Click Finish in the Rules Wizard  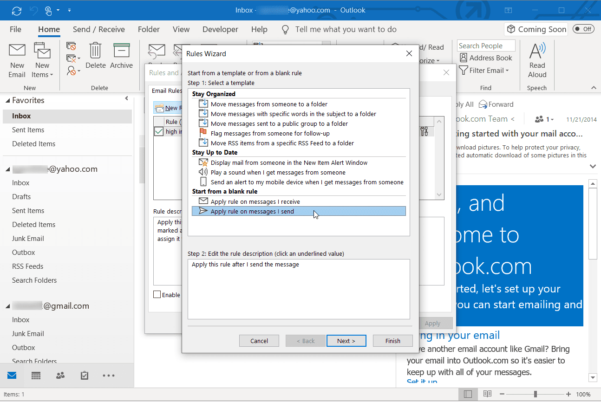pos(393,341)
